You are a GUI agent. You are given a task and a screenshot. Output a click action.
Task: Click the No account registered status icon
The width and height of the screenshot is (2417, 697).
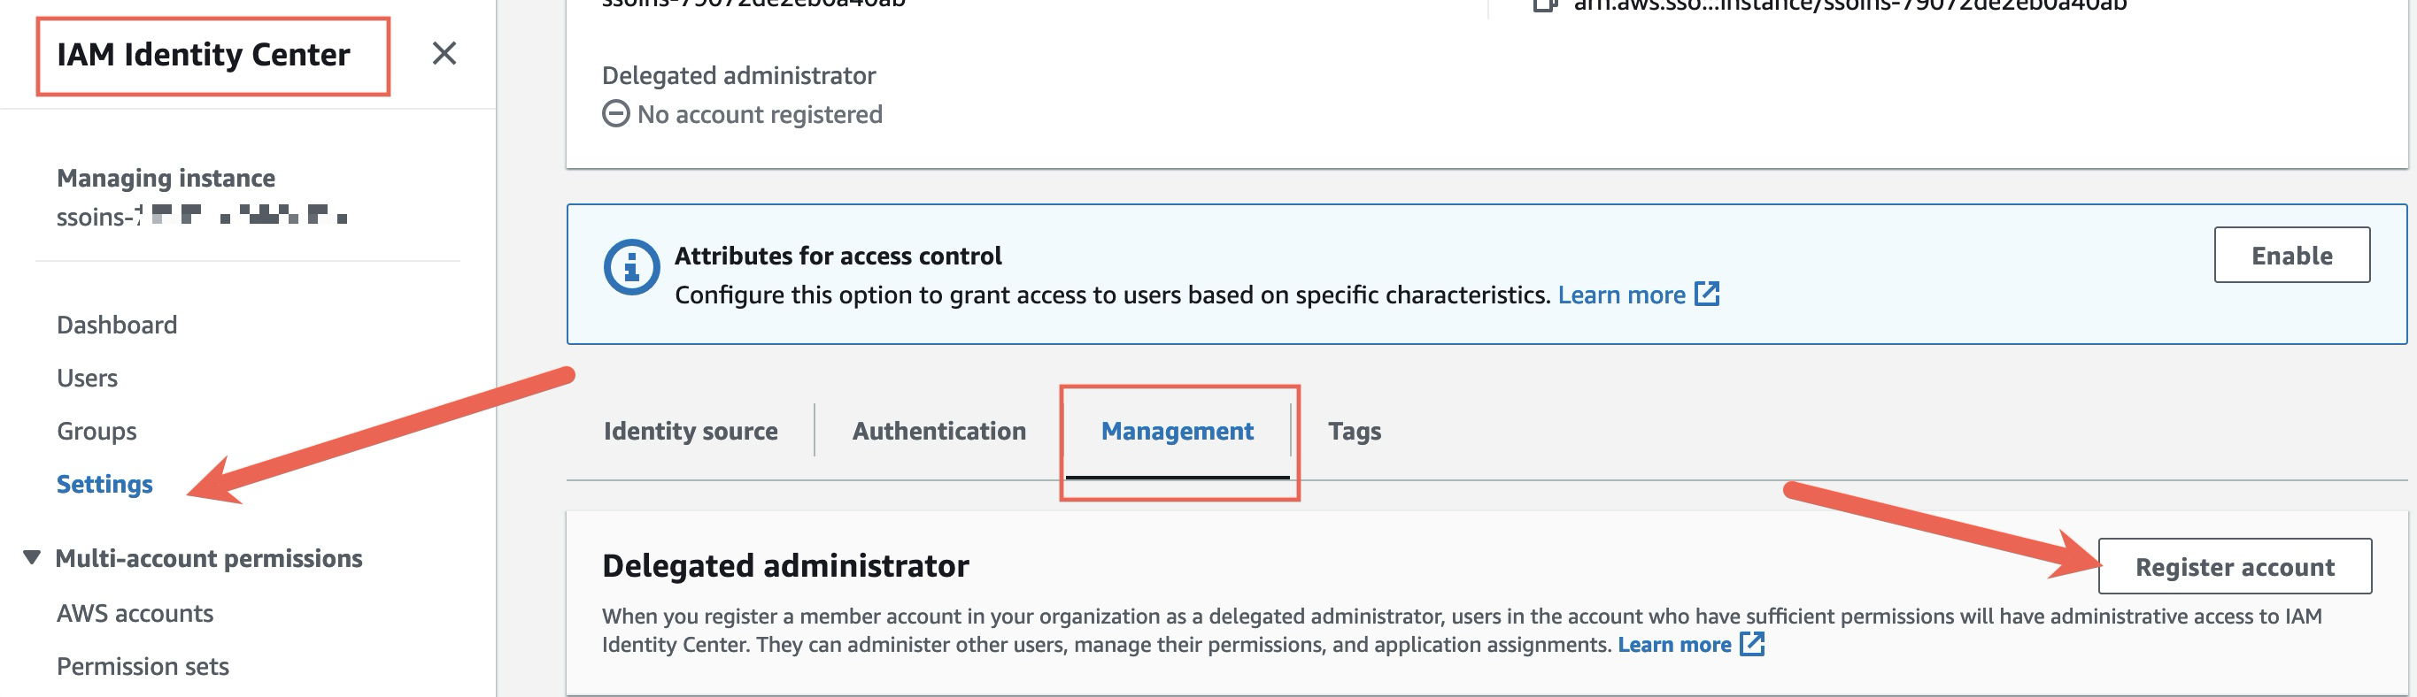tap(615, 114)
